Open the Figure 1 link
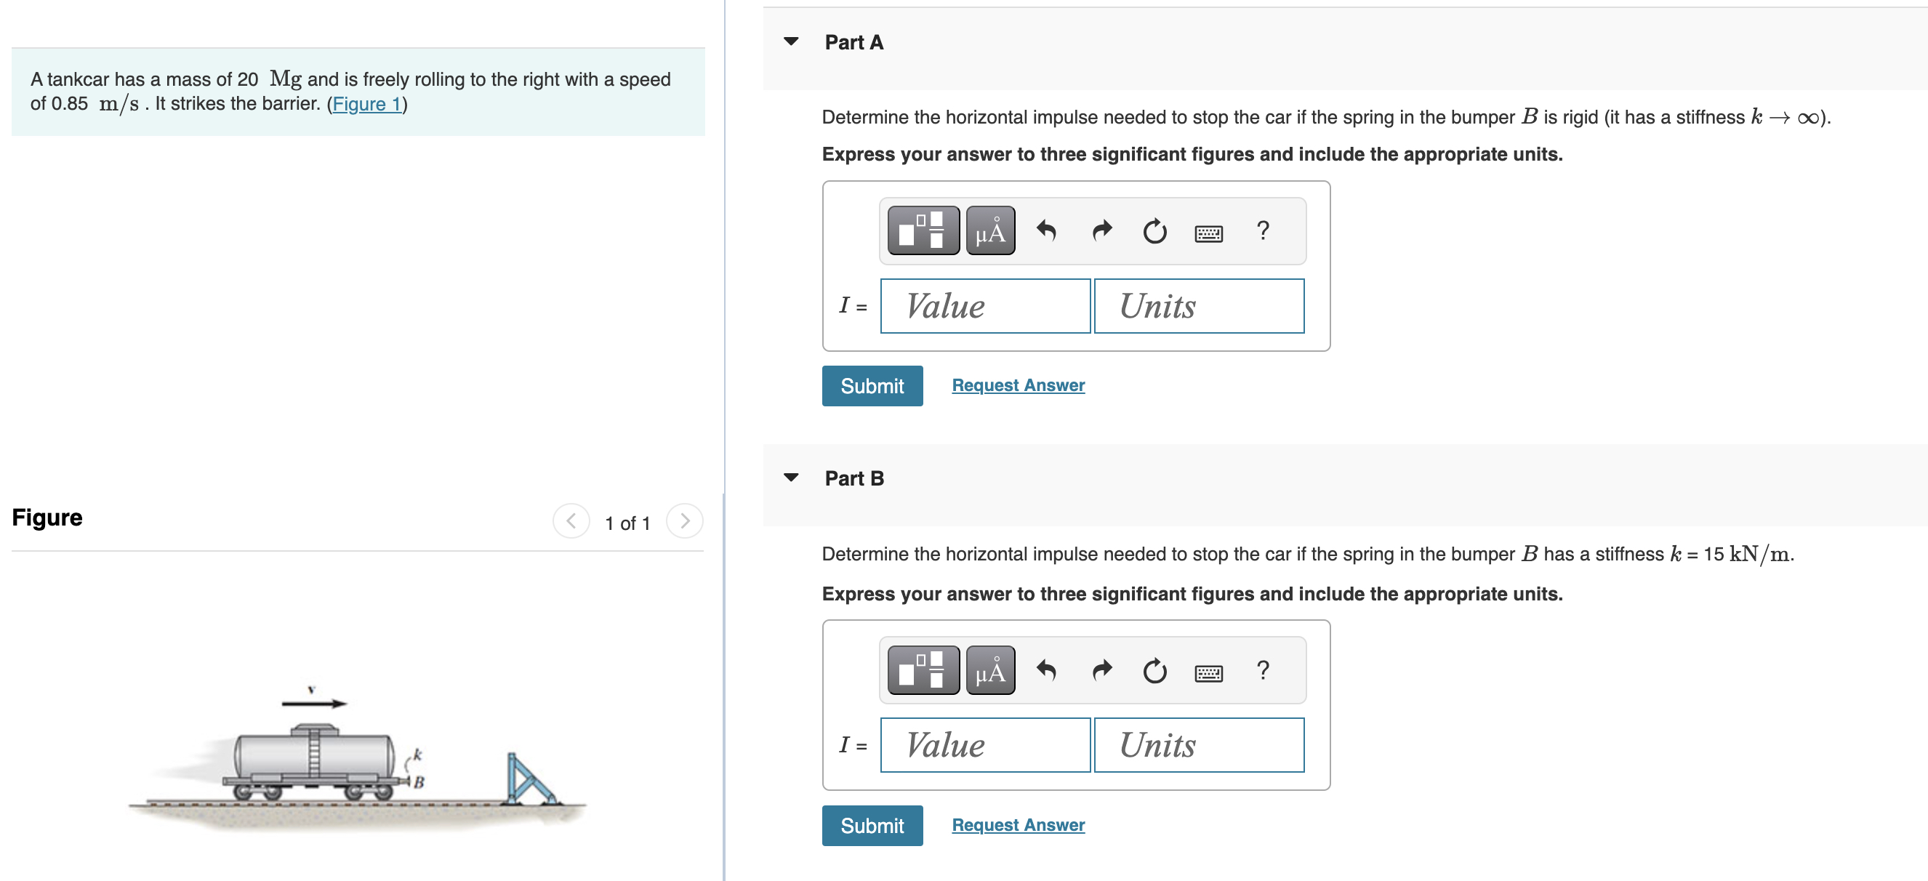 (366, 103)
